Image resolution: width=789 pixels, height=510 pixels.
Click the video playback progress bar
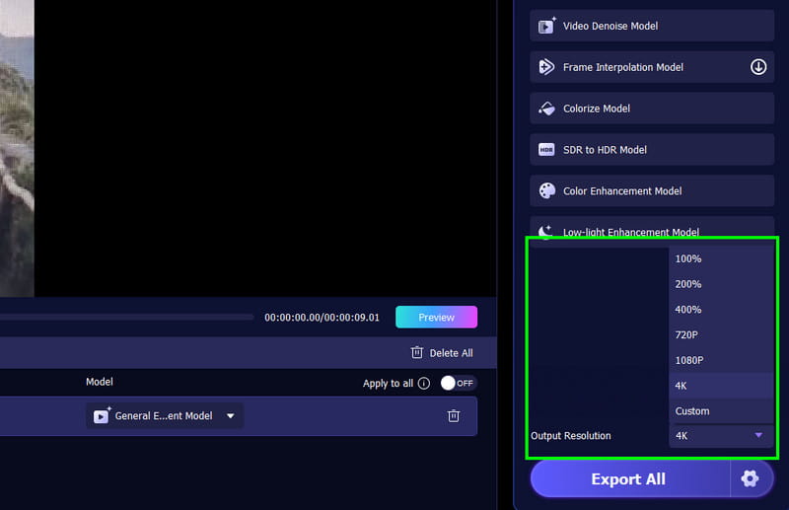(126, 318)
